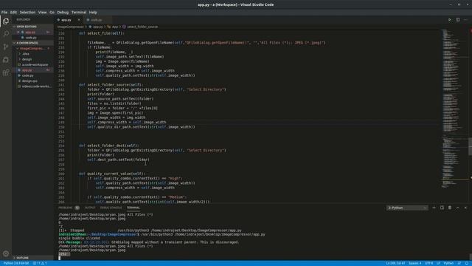Viewport: 472px width, 266px height.
Task: Click into the terminal input cursor line
Action: 59,258
